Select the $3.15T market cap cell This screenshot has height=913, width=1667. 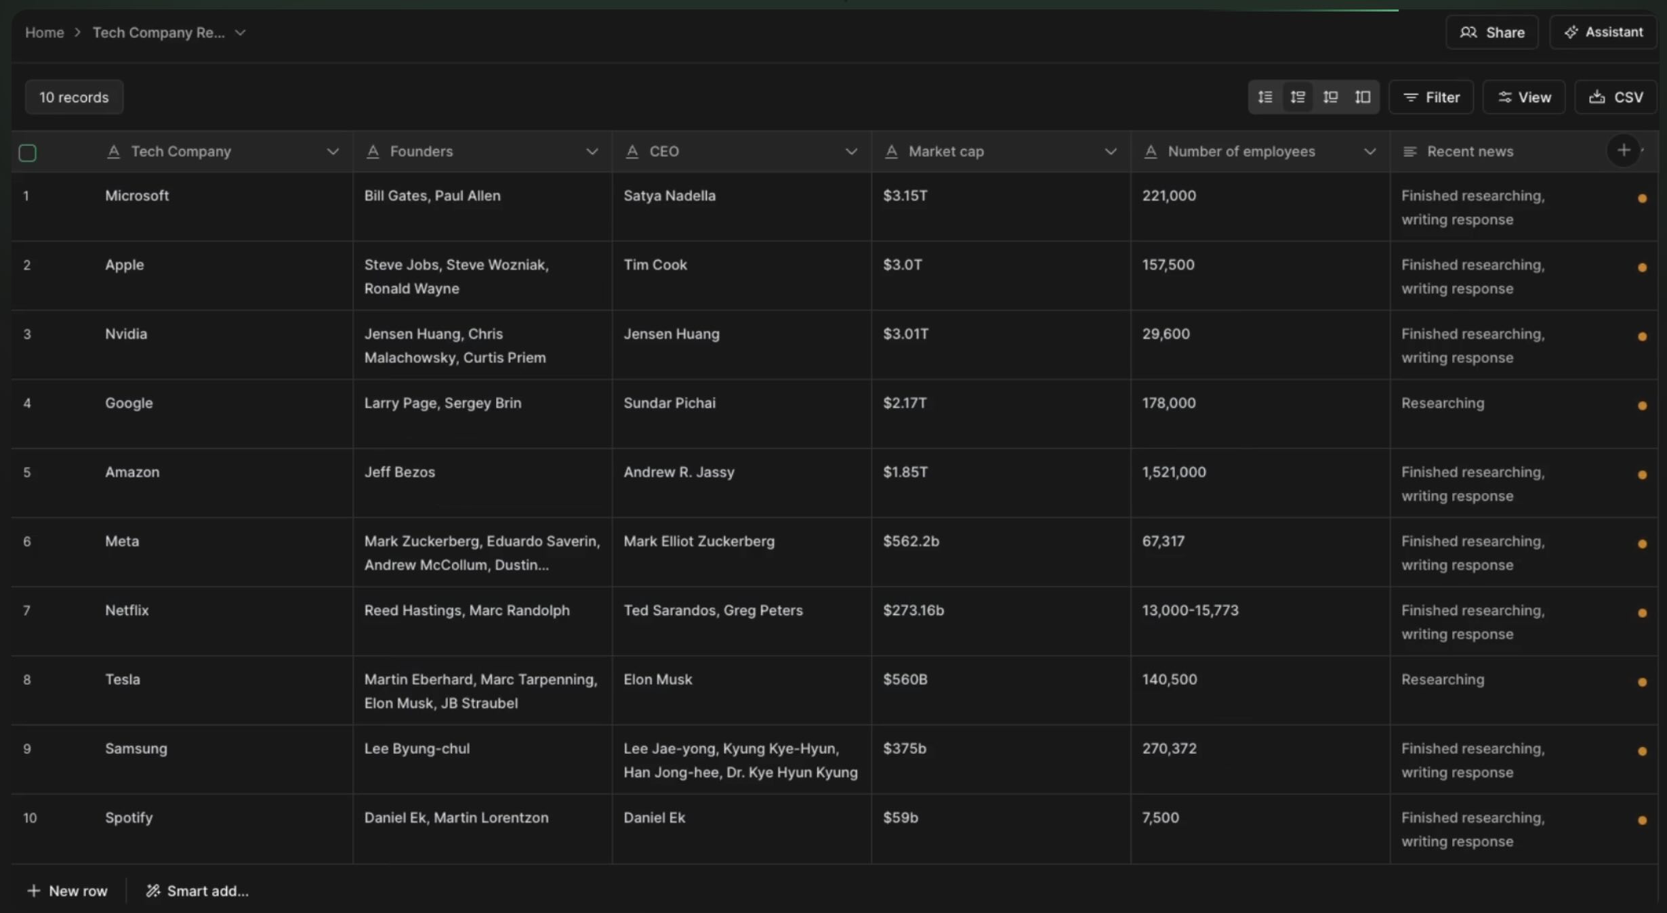[1001, 207]
